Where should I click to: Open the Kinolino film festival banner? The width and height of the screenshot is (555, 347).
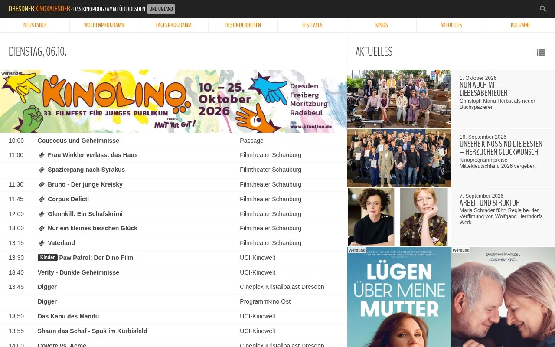click(x=173, y=101)
